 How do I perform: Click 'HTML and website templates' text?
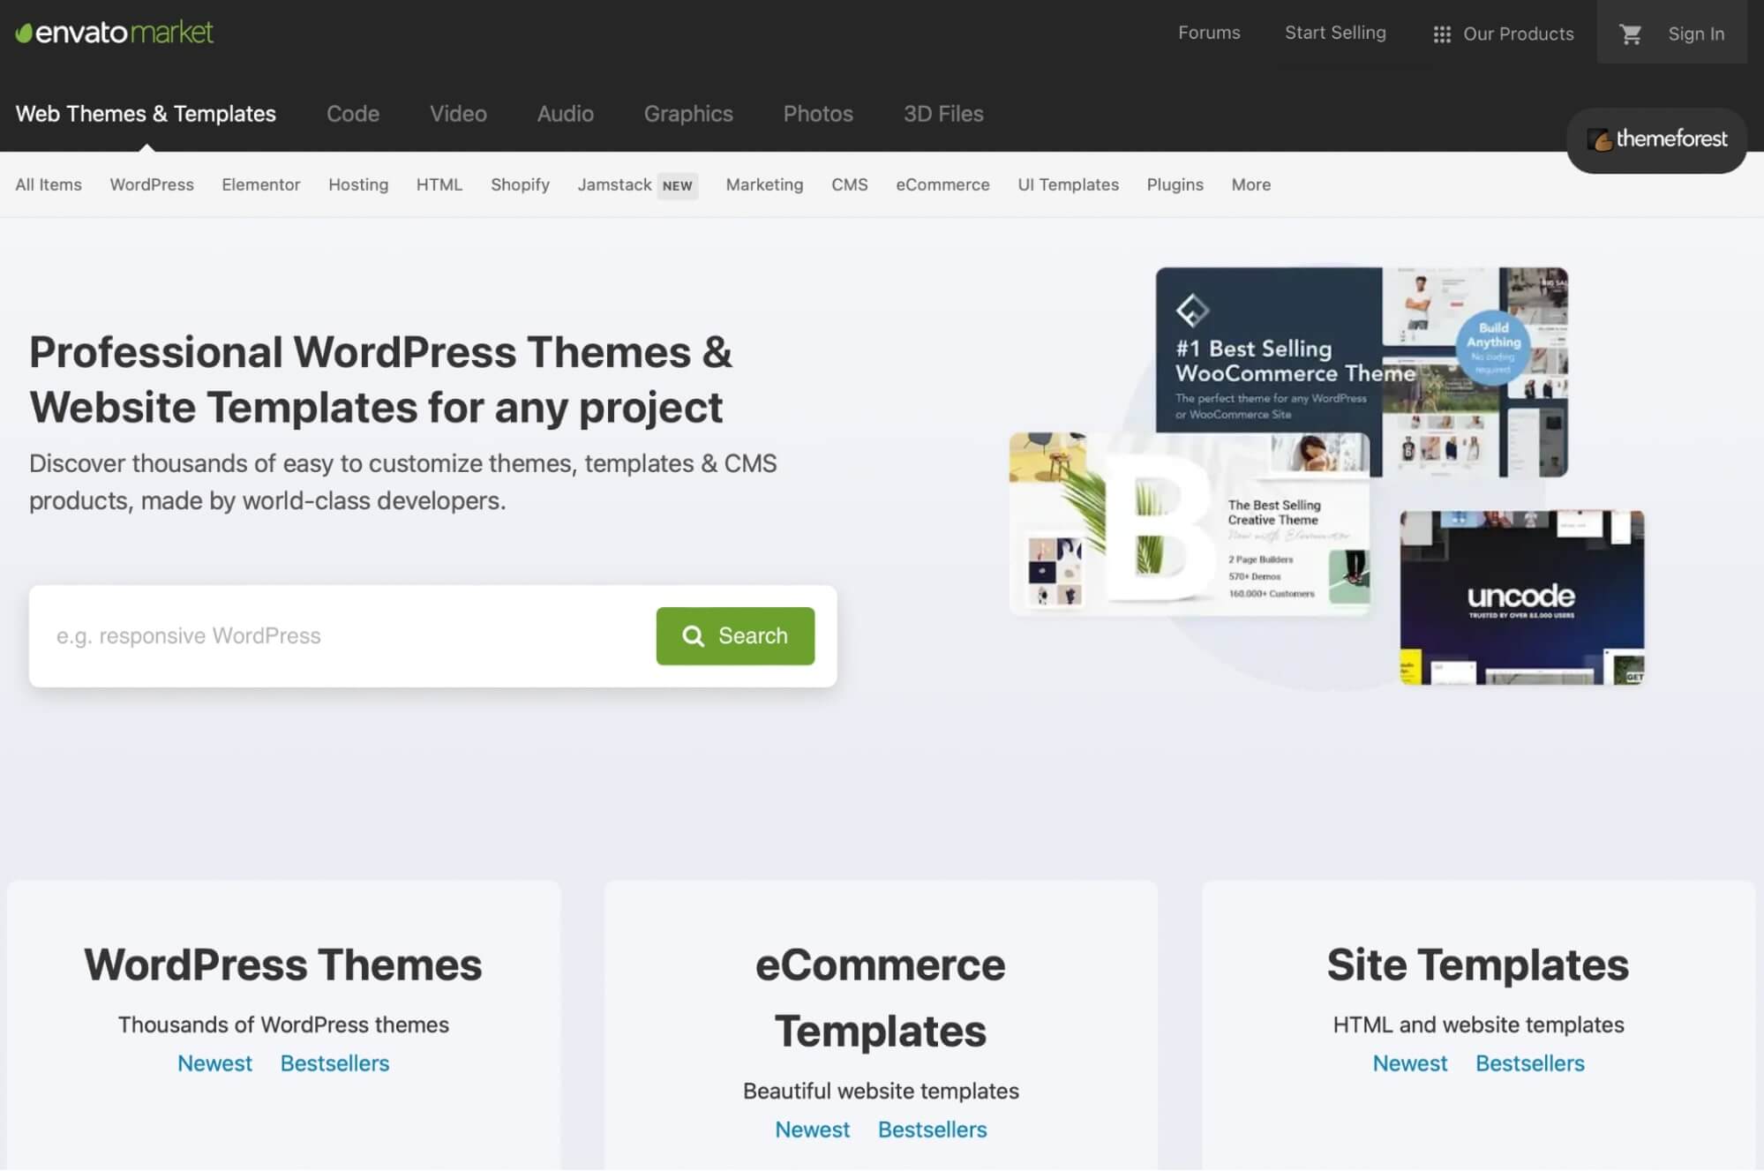pos(1478,1025)
